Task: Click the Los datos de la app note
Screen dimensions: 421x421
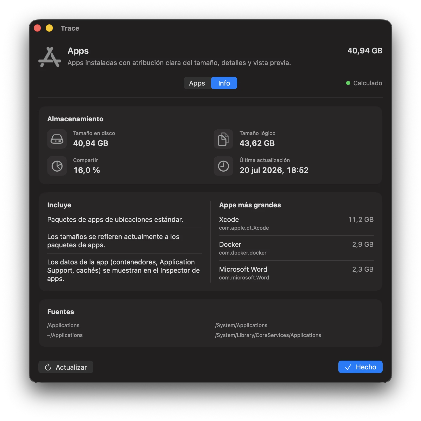Action: 123,270
